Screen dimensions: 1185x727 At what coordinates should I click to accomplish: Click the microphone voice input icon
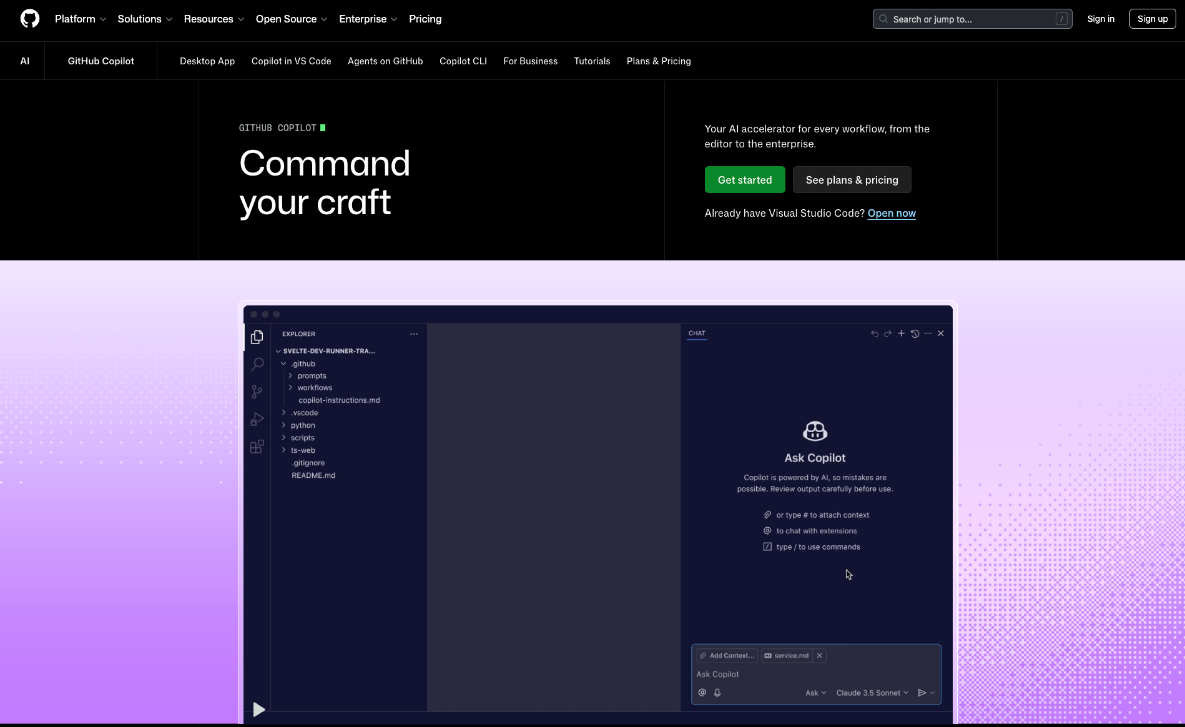coord(717,693)
